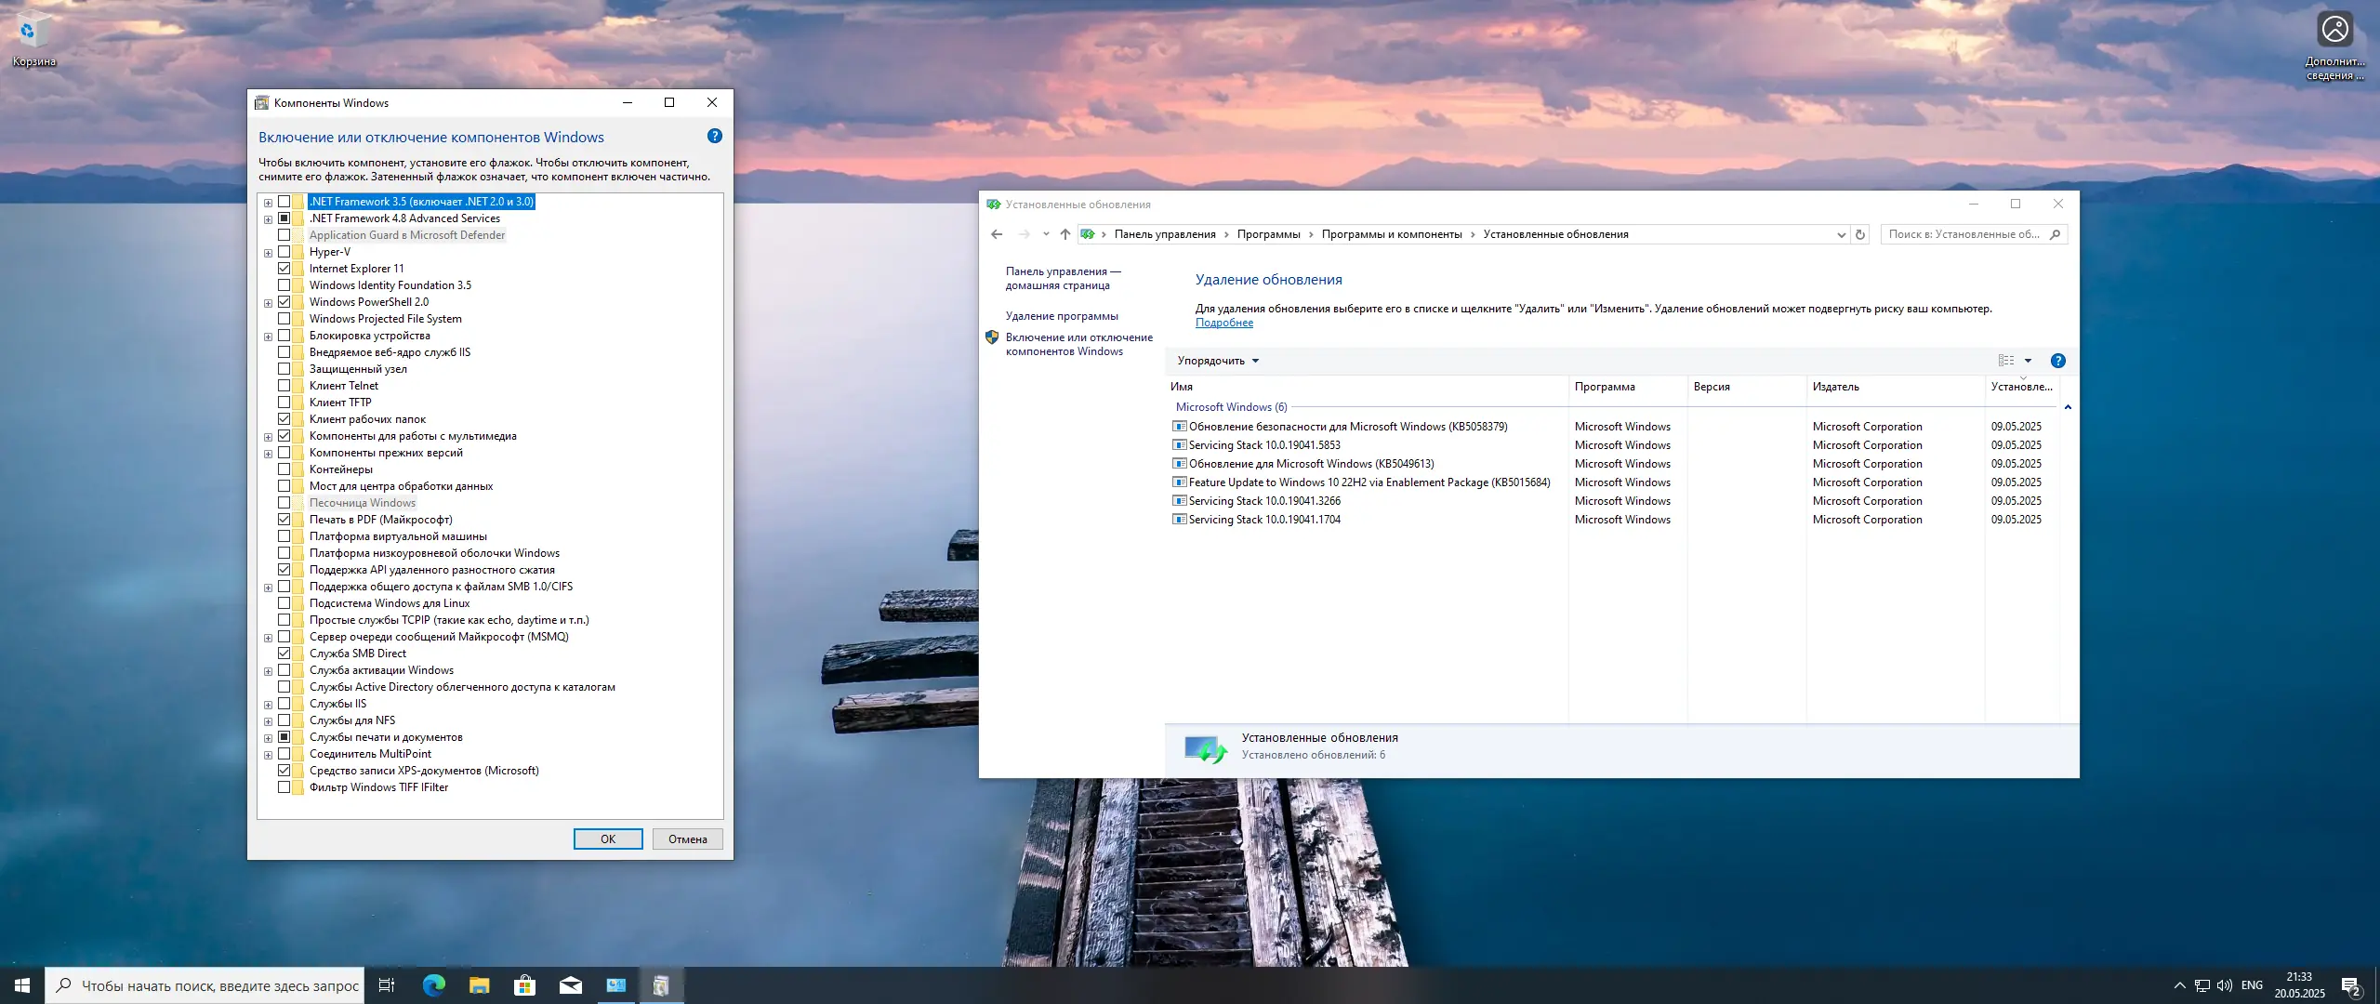Click the search field for installed updates
This screenshot has width=2380, height=1004.
pos(1963,234)
